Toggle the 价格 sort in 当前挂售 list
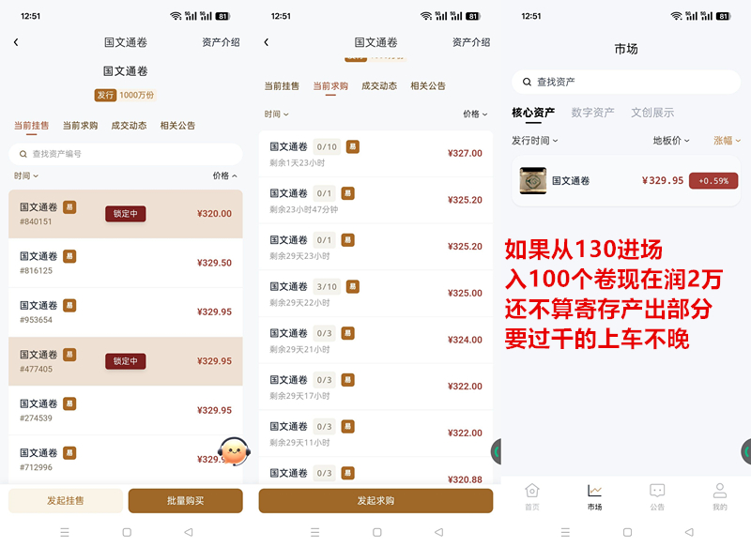This screenshot has width=751, height=547. coord(224,175)
